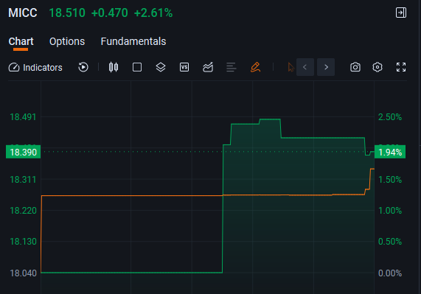Click the 1.00% axis label

[x=390, y=211]
